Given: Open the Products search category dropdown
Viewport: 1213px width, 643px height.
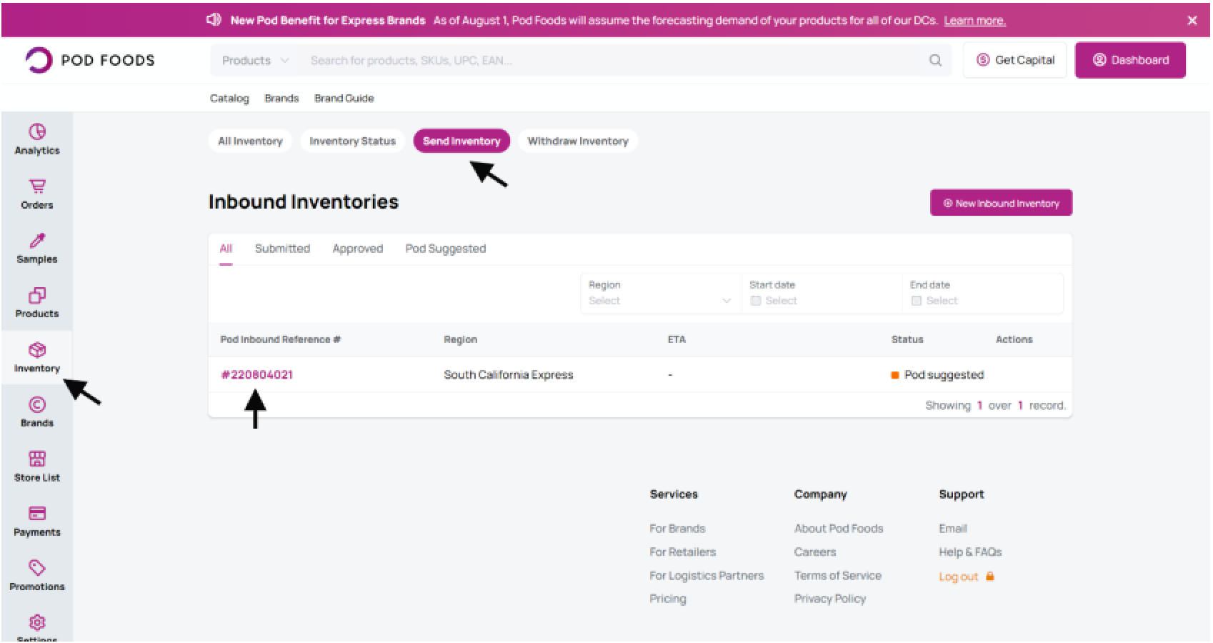Looking at the screenshot, I should click(x=255, y=61).
